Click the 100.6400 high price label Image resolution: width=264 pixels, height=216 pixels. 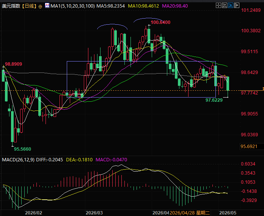[x=160, y=22]
